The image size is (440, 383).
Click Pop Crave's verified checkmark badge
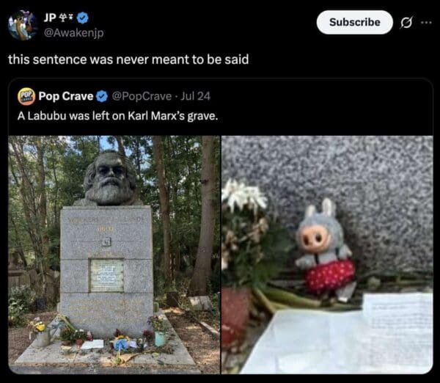102,96
